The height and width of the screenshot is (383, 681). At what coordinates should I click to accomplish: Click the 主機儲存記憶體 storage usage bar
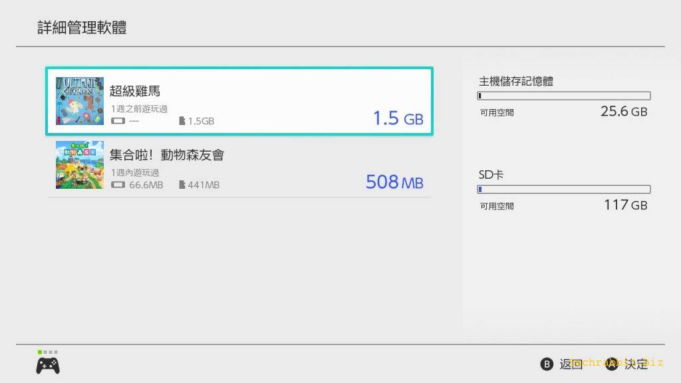[x=564, y=96]
